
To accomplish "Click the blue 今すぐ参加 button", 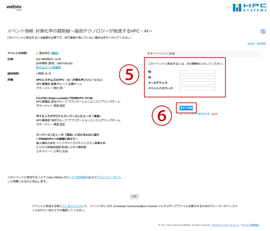I will (x=186, y=108).
